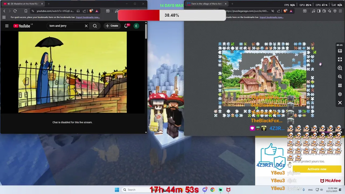The width and height of the screenshot is (345, 194).
Task: Open the site info icon in YouTube address bar
Action: [x=33, y=11]
